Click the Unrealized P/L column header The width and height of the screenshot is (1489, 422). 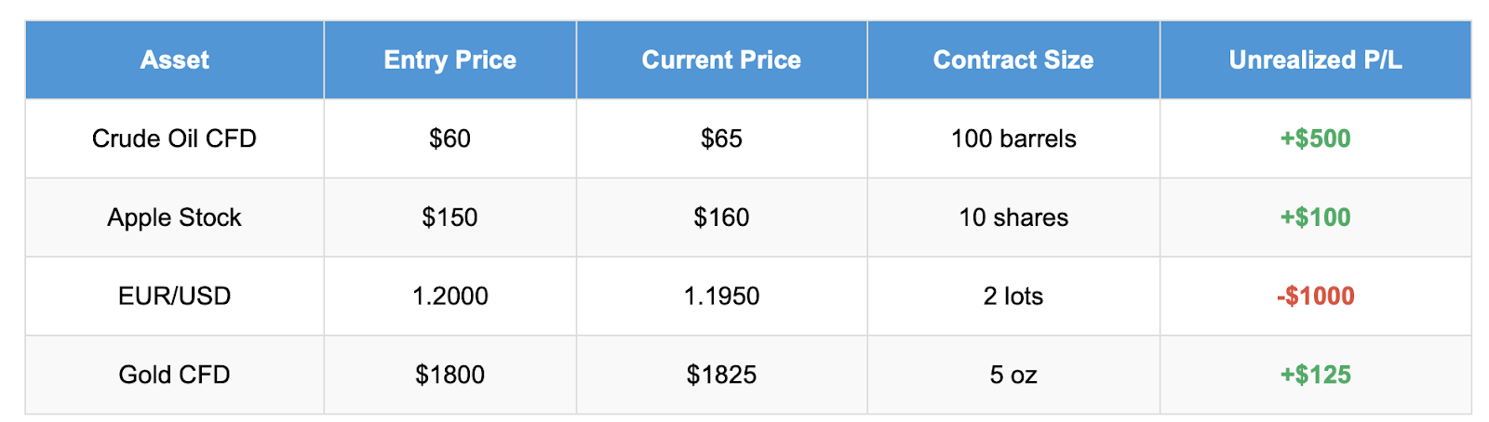point(1315,60)
